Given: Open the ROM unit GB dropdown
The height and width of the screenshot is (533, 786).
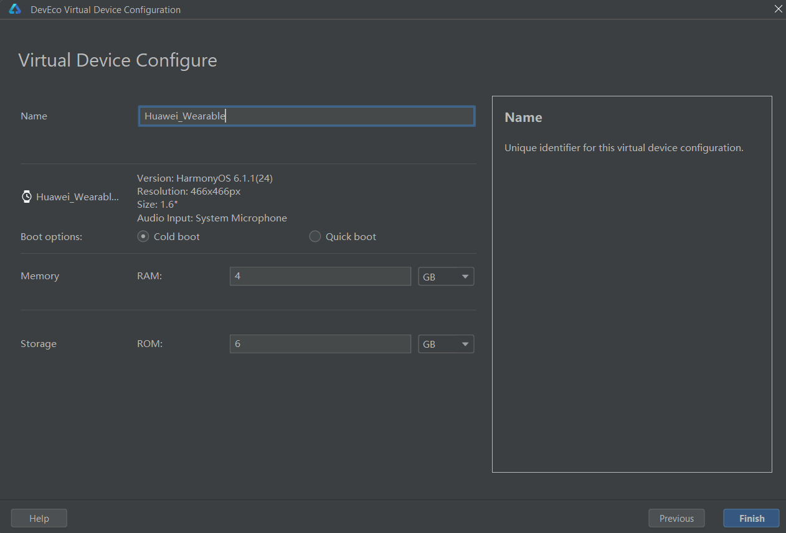Looking at the screenshot, I should click(446, 344).
